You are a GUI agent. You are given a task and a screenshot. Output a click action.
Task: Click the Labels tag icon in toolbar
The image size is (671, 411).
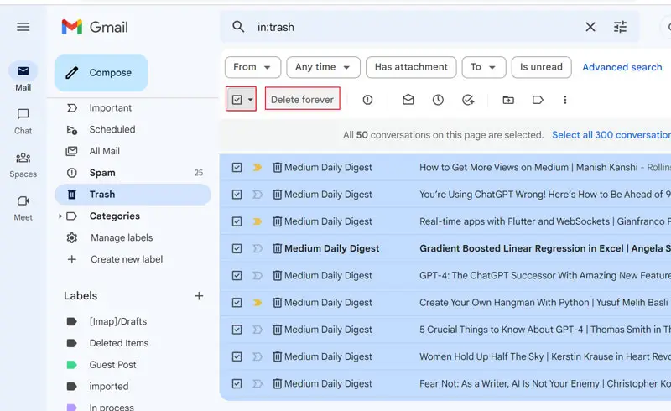538,100
